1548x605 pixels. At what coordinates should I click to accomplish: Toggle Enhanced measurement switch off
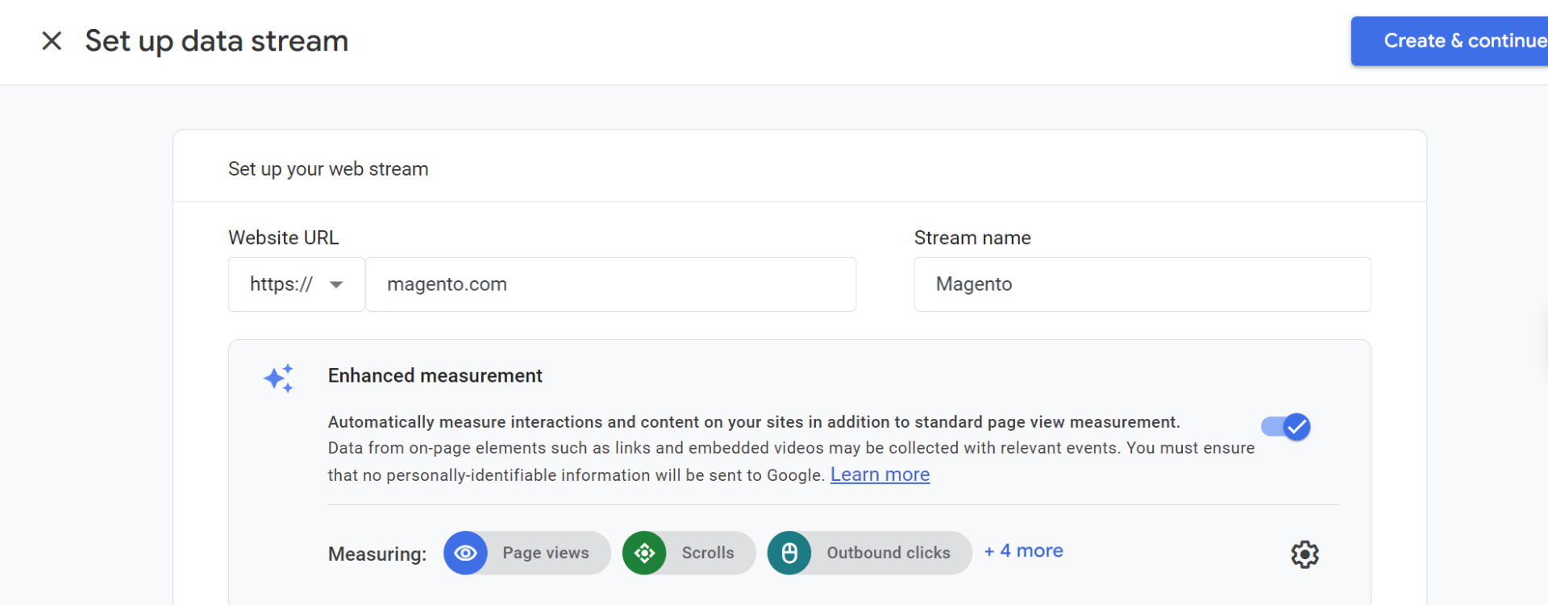pos(1286,426)
